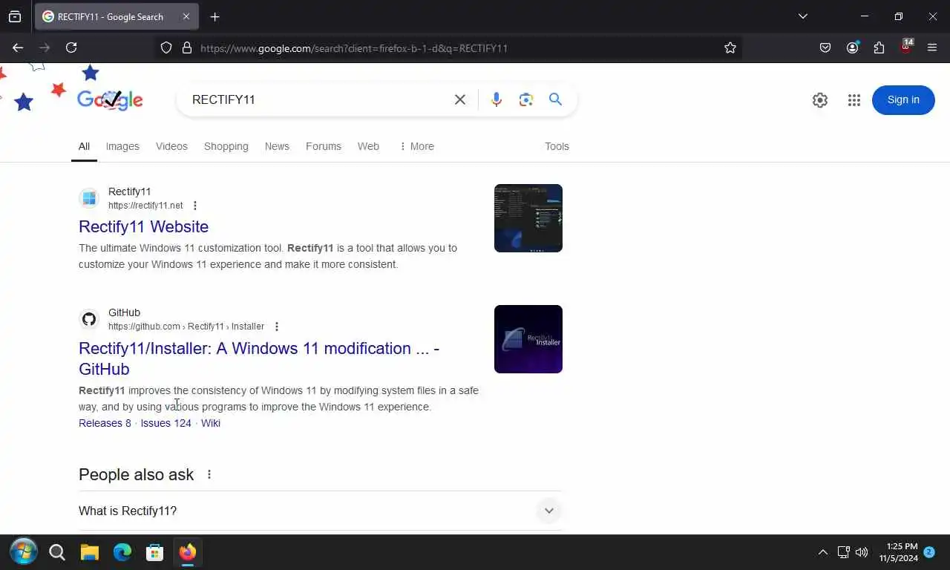Switch to the Images tab

pyautogui.click(x=122, y=146)
